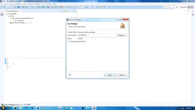Screen dimensions: 195x110
Task: Select the 2D_GAME project
Action: coord(13,14)
